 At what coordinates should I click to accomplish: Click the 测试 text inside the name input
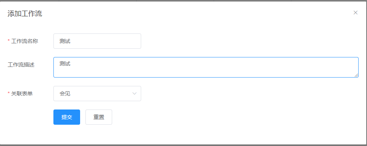[x=65, y=41]
